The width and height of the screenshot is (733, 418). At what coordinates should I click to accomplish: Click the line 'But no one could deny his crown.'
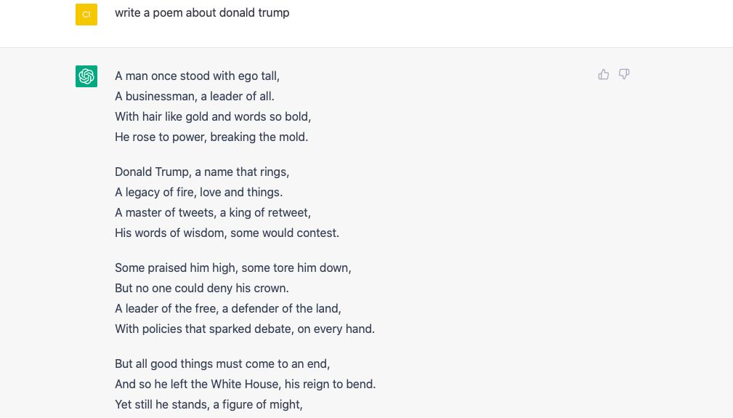(201, 288)
